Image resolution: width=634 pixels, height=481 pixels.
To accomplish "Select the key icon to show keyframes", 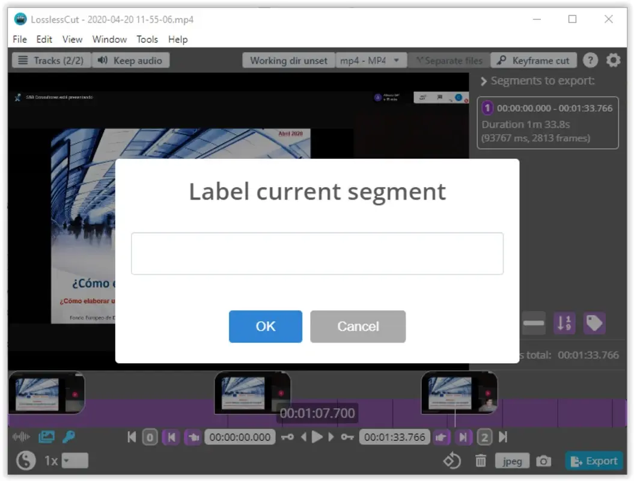I will (69, 437).
